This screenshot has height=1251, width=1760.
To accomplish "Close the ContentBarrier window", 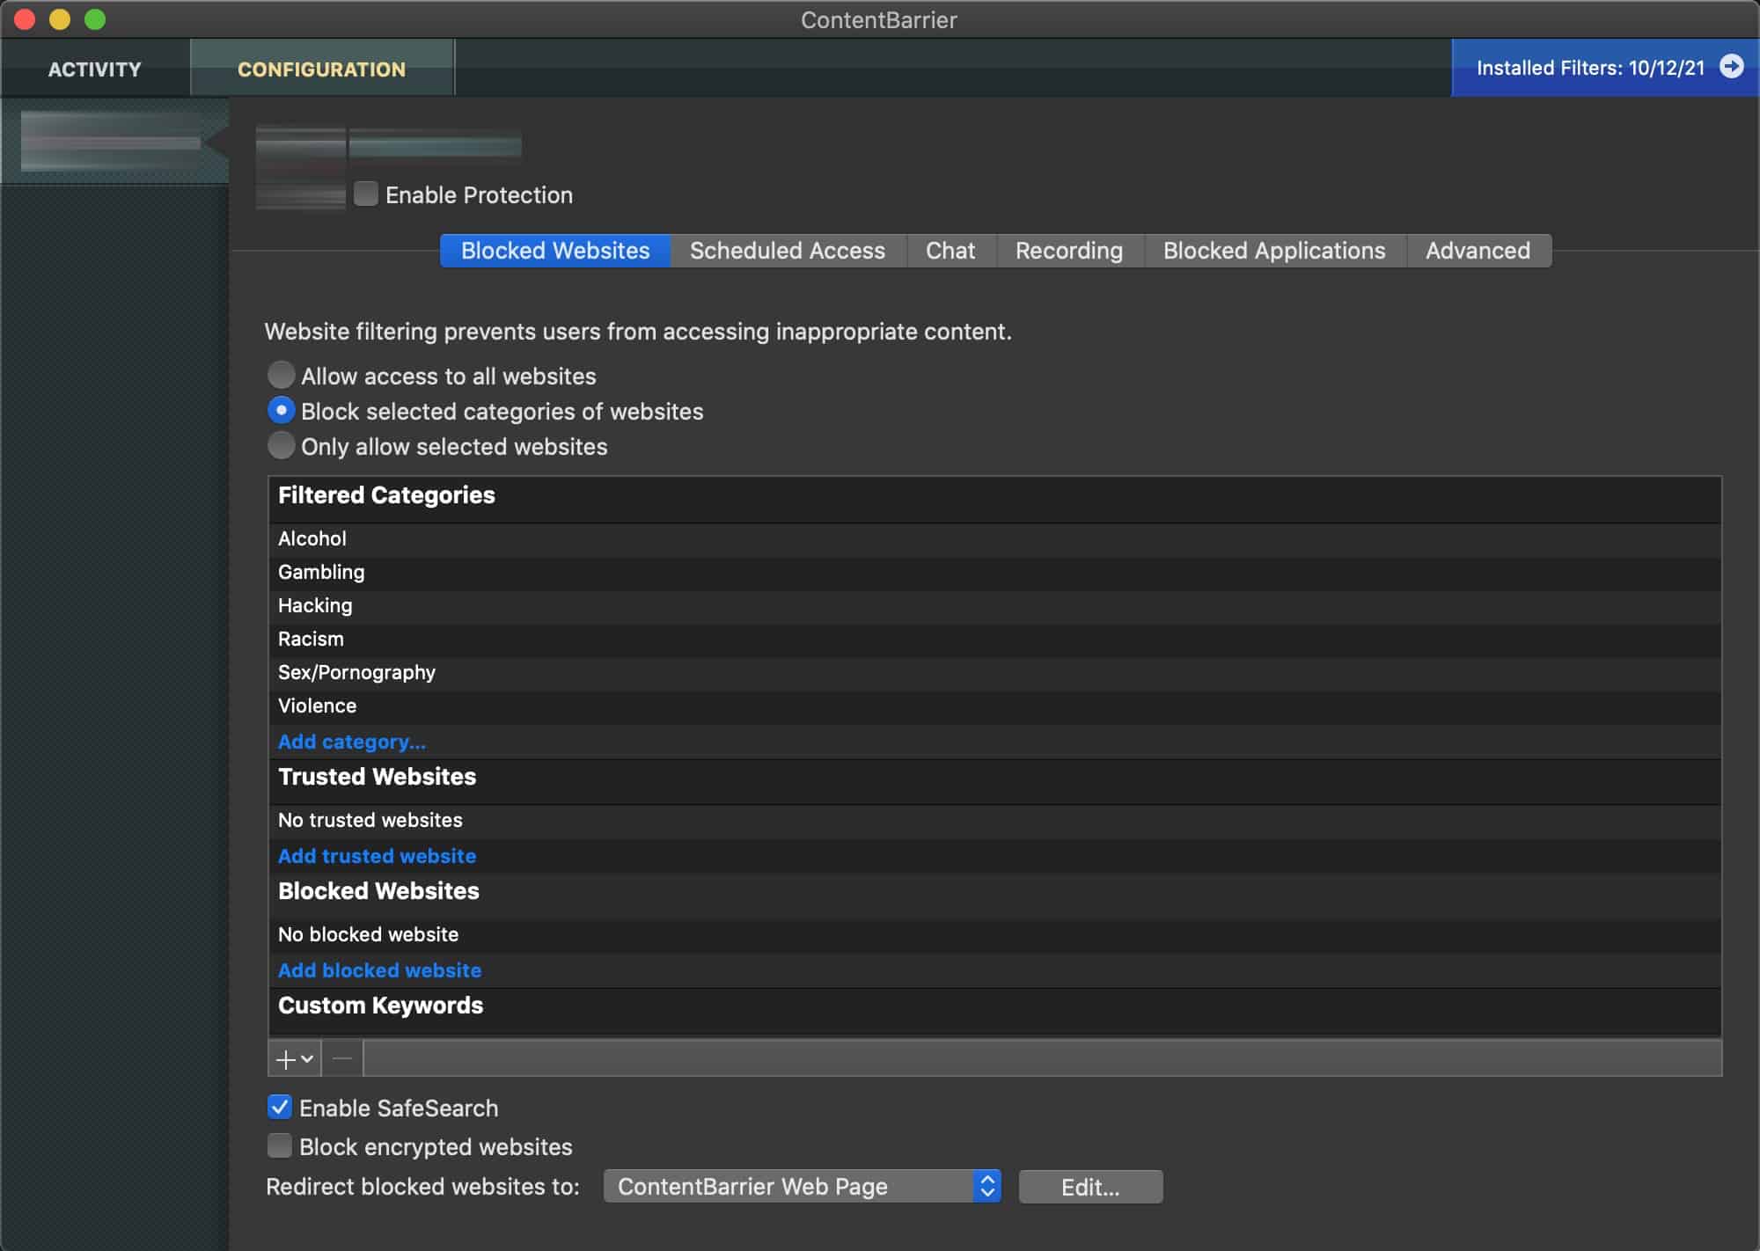I will tap(25, 19).
